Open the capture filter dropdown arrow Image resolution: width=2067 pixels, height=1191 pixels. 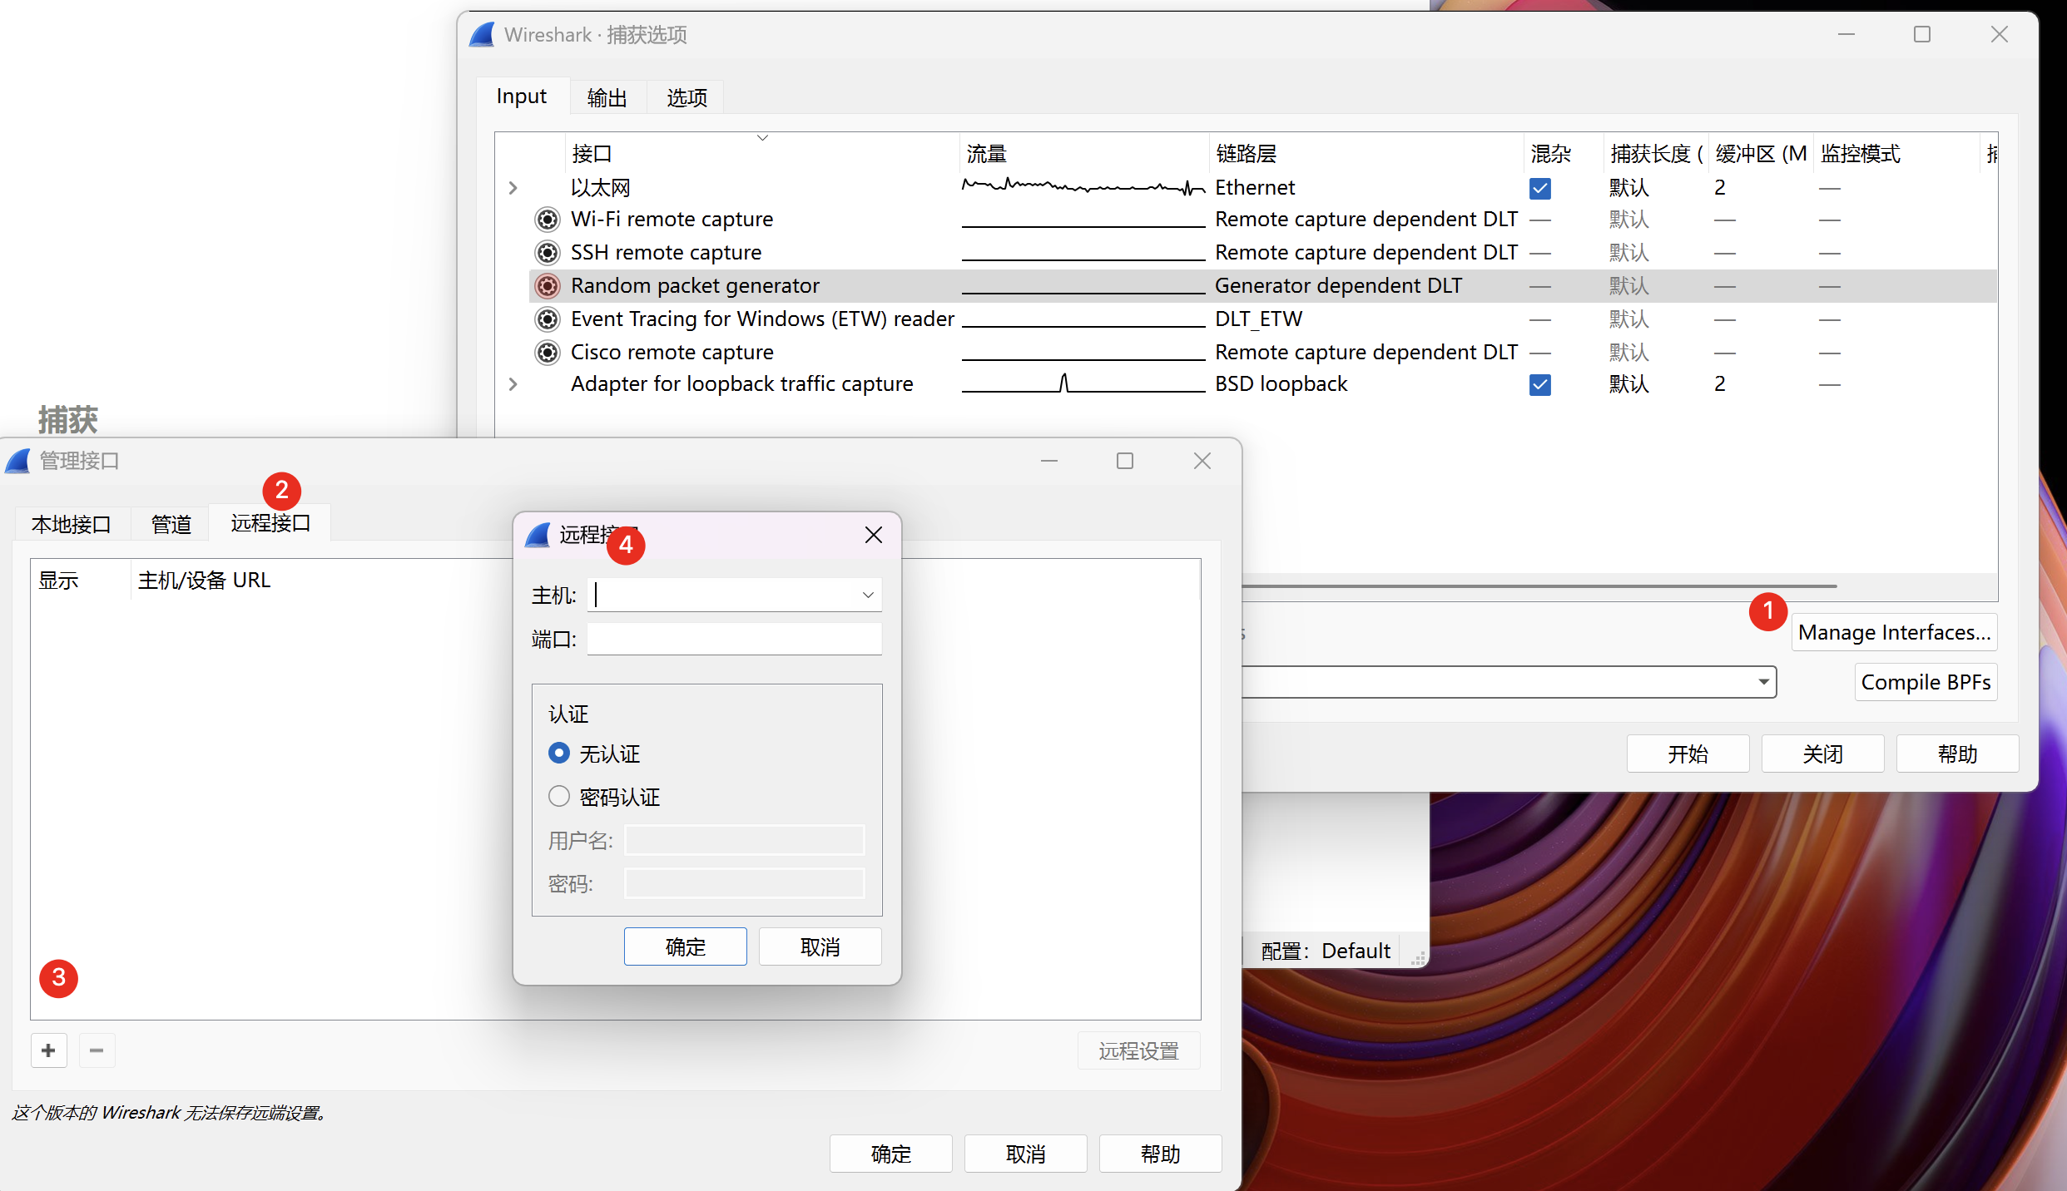click(x=1763, y=682)
